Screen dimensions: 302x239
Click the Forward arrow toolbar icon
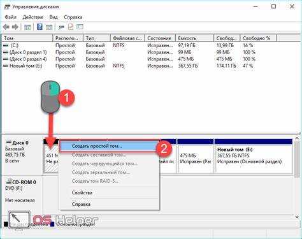coord(15,27)
